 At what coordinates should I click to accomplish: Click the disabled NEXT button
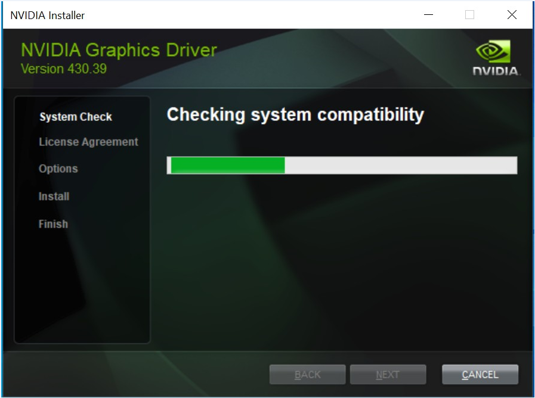pyautogui.click(x=388, y=375)
